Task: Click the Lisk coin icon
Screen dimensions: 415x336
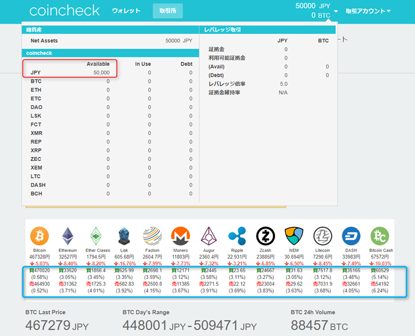Action: [x=124, y=236]
